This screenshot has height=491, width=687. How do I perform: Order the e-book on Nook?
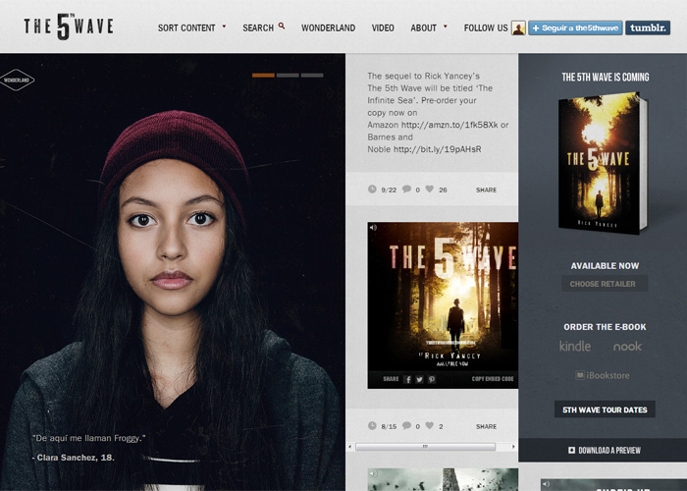[627, 347]
